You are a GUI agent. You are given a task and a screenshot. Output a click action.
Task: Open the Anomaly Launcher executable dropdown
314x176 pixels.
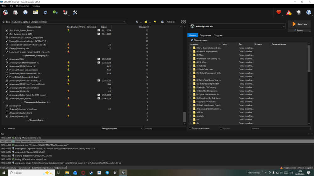pos(237,26)
